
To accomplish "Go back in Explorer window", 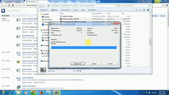I will pos(40,6).
